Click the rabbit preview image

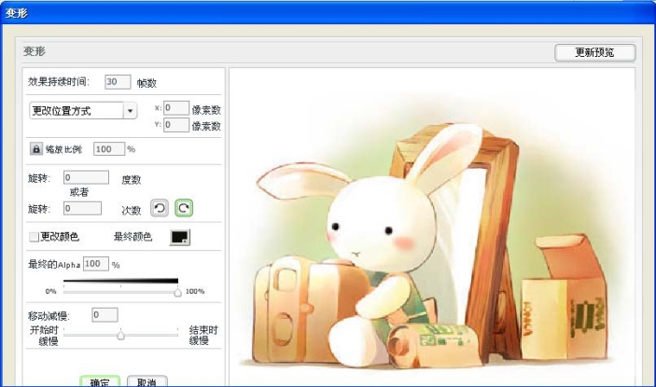[431, 226]
